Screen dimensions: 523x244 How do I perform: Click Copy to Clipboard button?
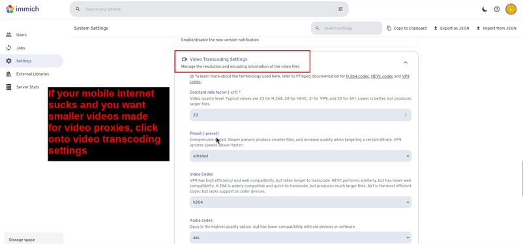[x=406, y=28]
